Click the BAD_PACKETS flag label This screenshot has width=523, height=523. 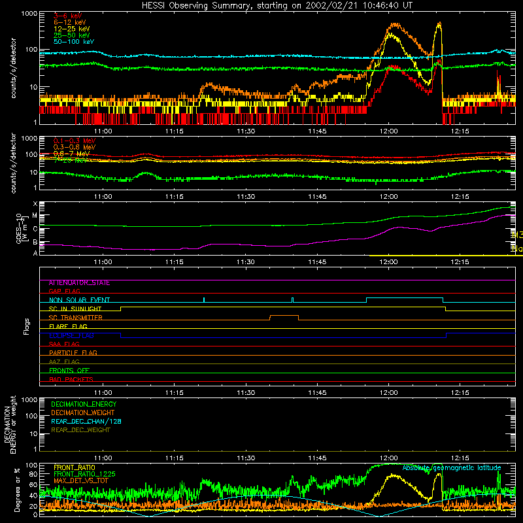tap(71, 379)
